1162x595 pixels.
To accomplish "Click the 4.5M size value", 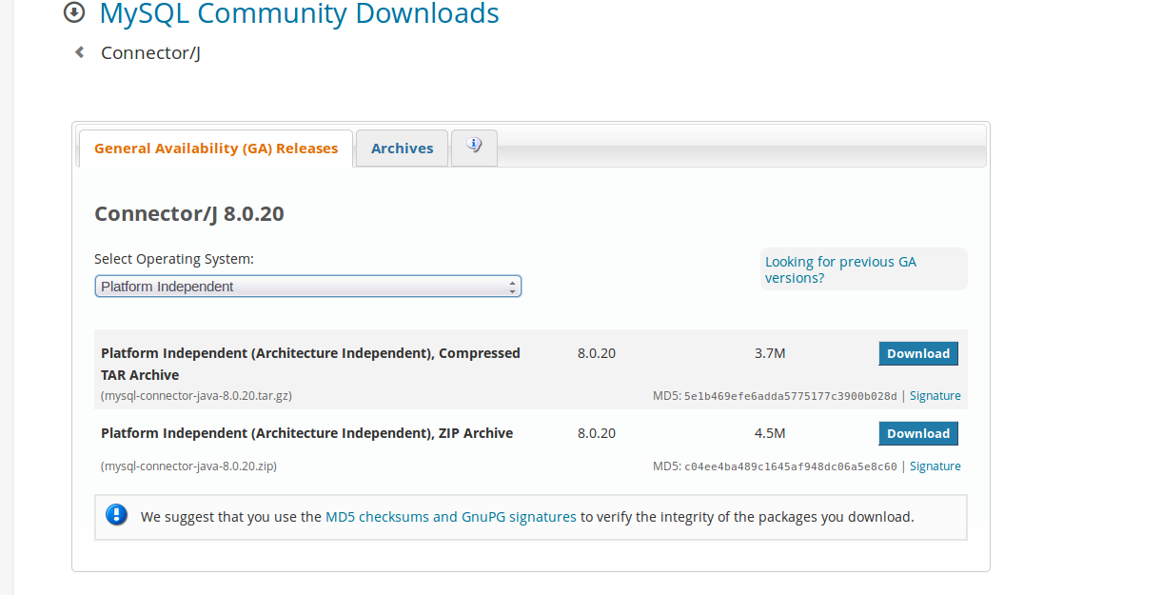I will pos(770,433).
